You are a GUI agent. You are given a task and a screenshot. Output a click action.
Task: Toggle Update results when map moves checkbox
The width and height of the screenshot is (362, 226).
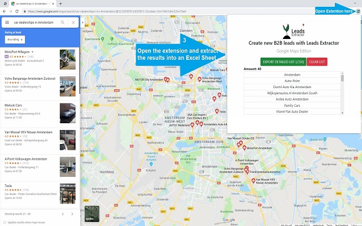point(5,223)
